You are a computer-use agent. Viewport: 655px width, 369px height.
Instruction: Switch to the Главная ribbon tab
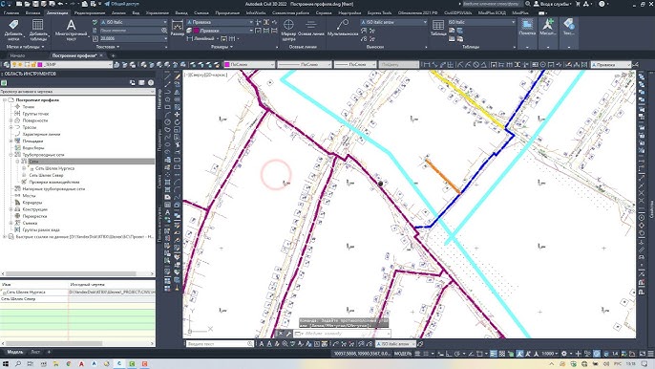point(11,13)
